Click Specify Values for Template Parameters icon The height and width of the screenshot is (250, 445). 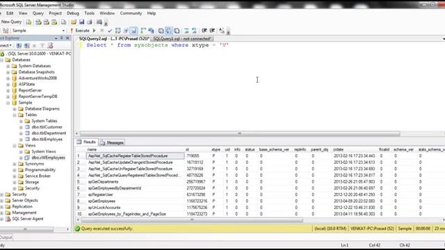[x=222, y=31]
